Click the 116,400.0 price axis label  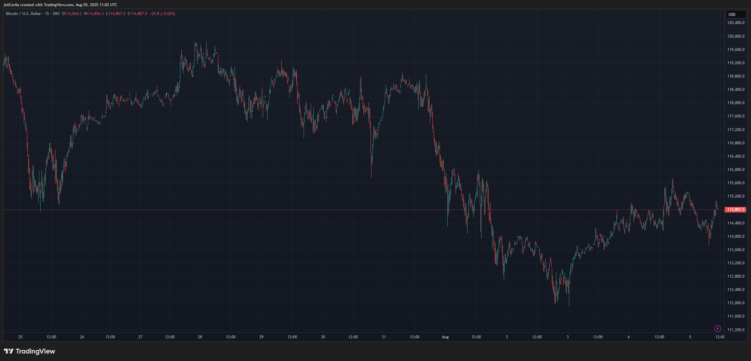click(x=736, y=156)
